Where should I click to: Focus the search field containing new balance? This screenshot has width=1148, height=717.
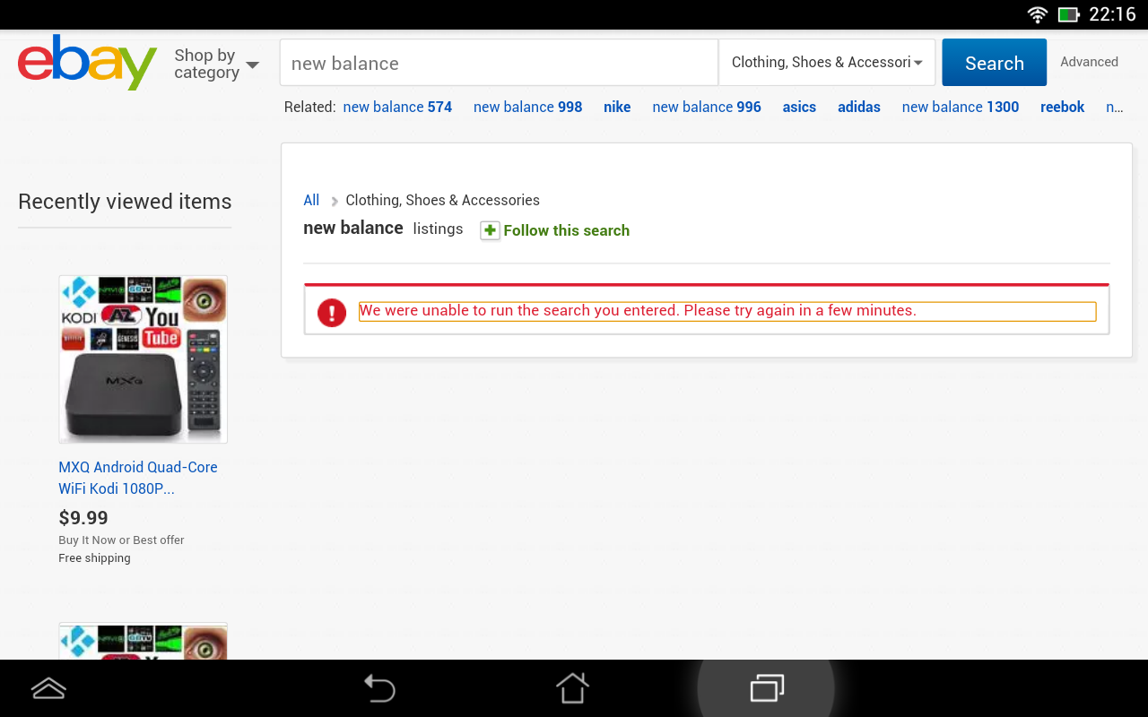[x=500, y=63]
